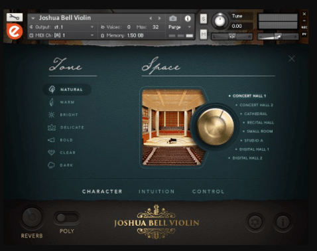Image resolution: width=317 pixels, height=251 pixels.
Task: Switch to the Control tab
Action: click(x=208, y=191)
